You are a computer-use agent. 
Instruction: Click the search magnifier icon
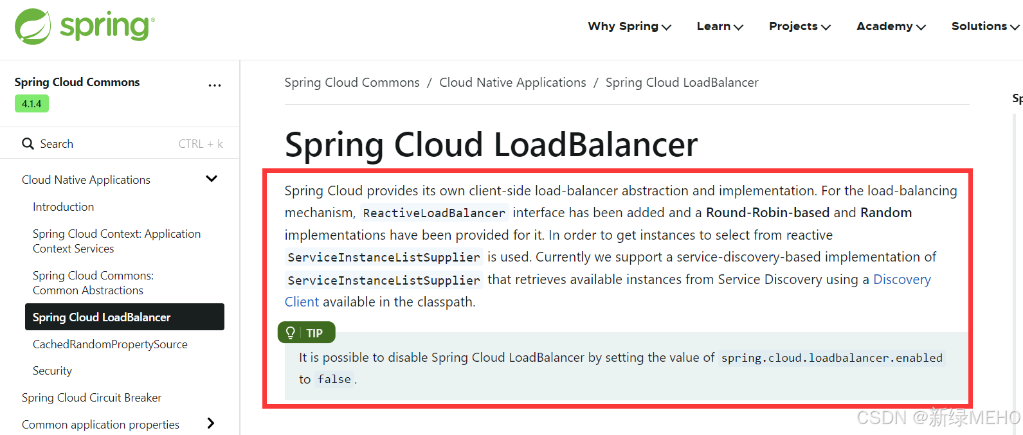[x=28, y=144]
